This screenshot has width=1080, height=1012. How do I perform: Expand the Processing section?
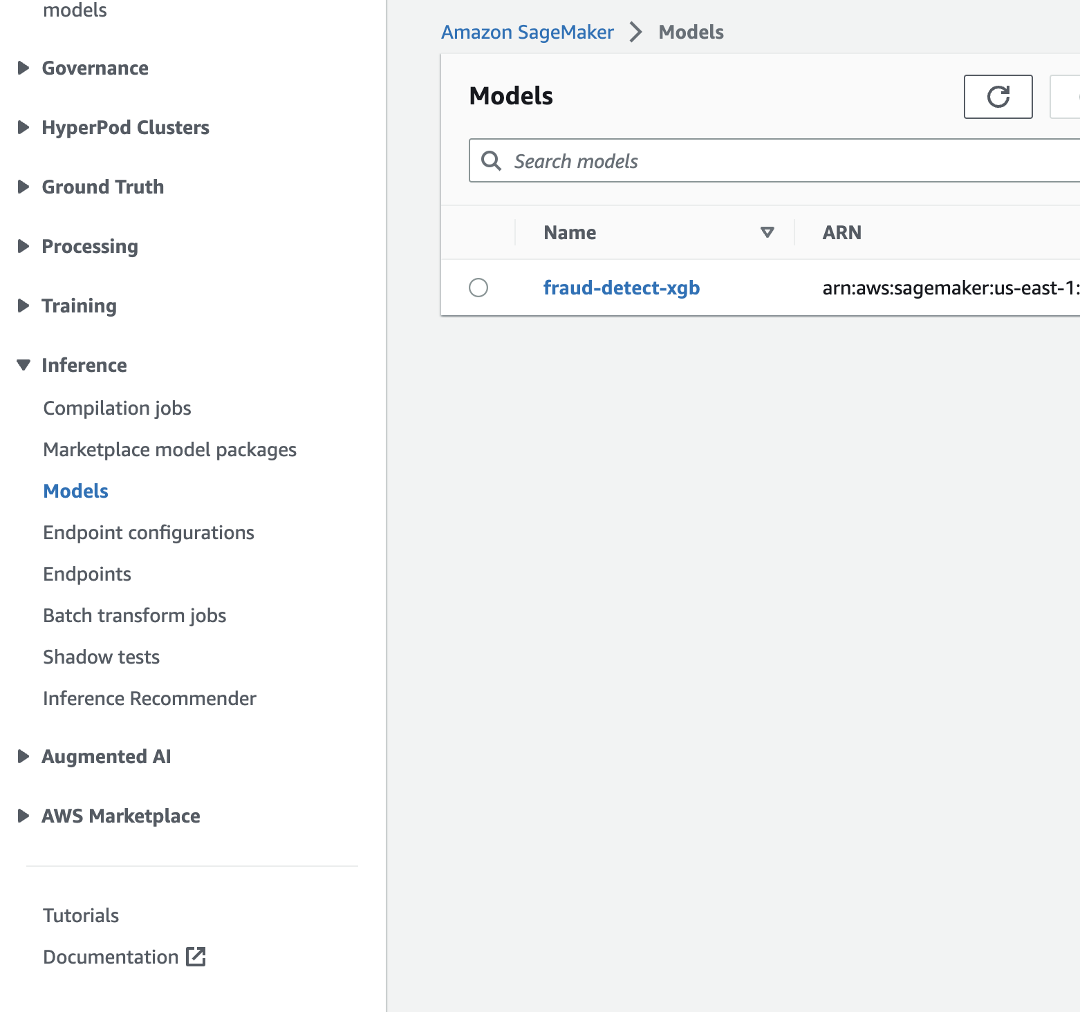click(24, 246)
